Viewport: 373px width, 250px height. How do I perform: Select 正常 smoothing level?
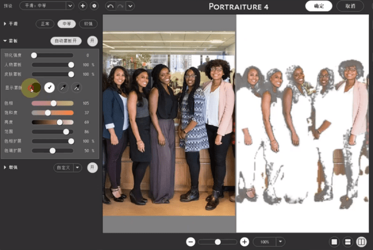(45, 24)
